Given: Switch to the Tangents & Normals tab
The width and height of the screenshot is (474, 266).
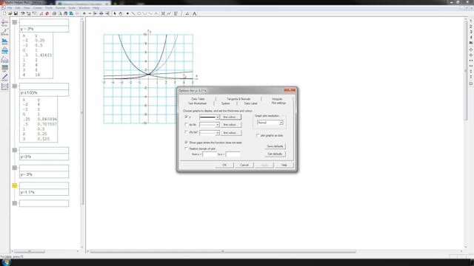Looking at the screenshot, I should (x=238, y=99).
